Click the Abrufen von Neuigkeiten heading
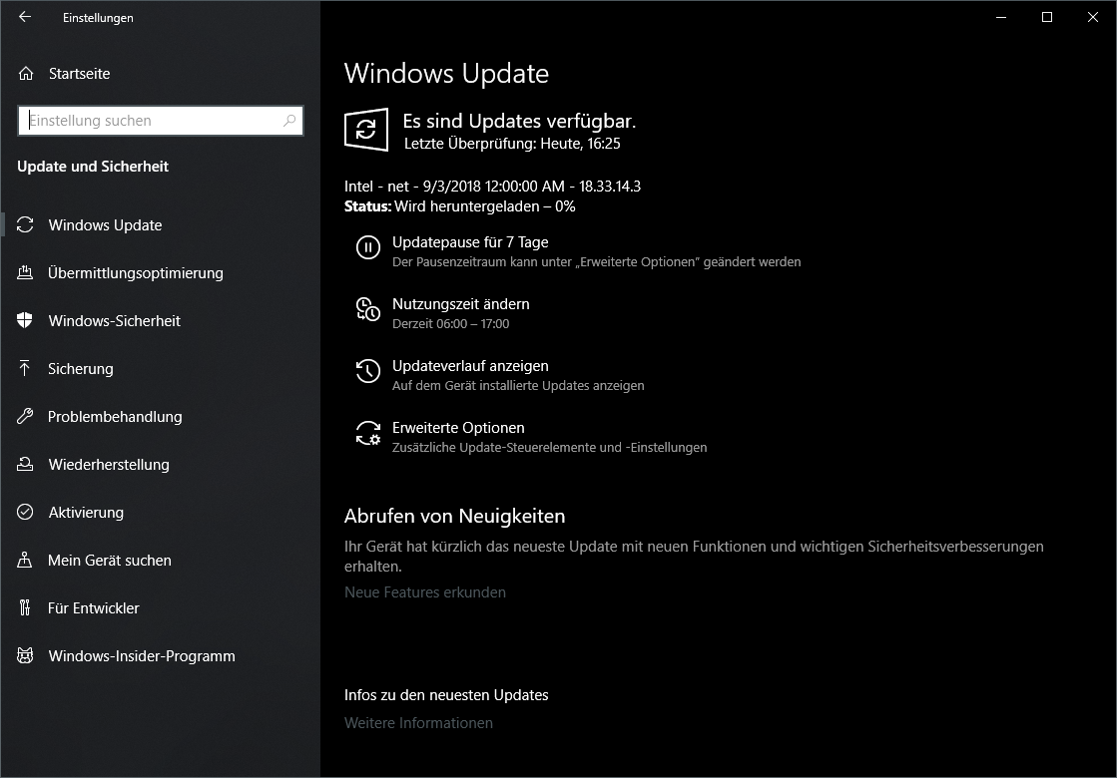 [x=454, y=516]
